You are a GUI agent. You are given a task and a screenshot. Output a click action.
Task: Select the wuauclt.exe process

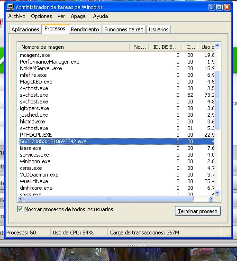[x=117, y=181]
